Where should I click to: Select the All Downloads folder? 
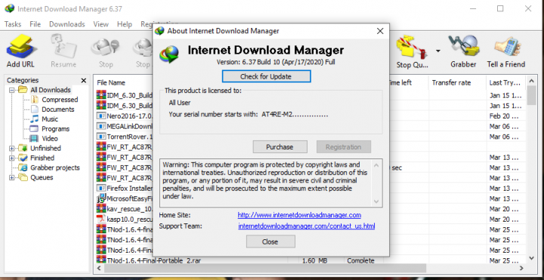pos(51,90)
